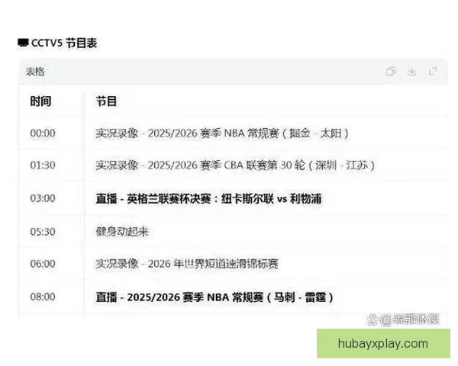Image resolution: width=458 pixels, height=366 pixels.
Task: Click the 健身动起来 program entry
Action: (x=122, y=232)
